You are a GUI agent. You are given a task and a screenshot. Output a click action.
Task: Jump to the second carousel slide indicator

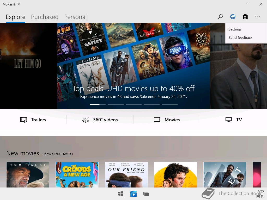116,104
